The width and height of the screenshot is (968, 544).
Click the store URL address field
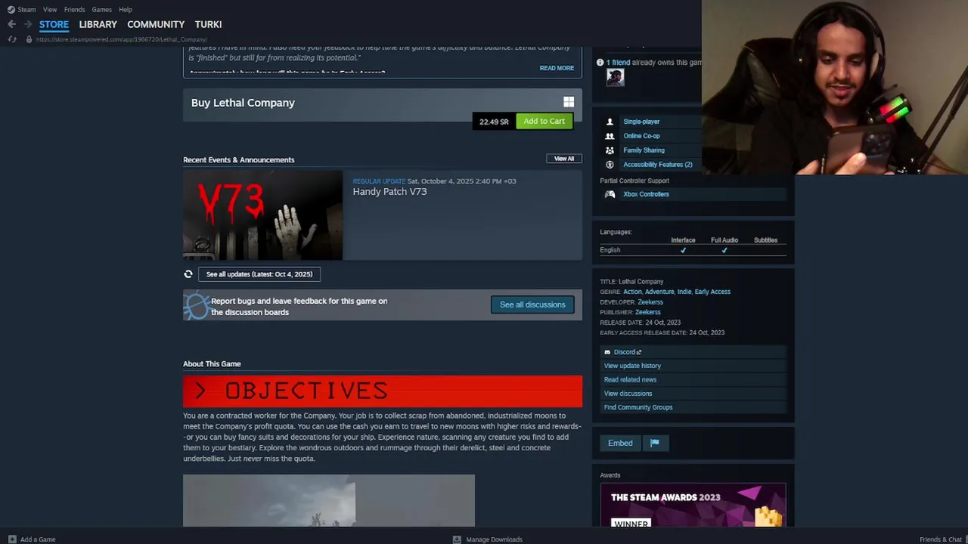[x=122, y=39]
